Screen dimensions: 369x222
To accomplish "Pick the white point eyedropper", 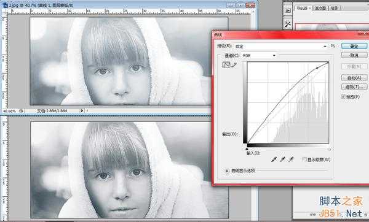I will coord(292,159).
